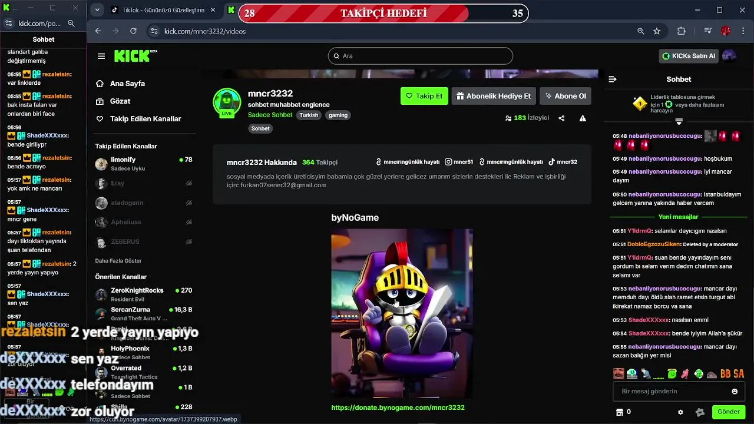Image resolution: width=754 pixels, height=424 pixels.
Task: Open the user profile avatar menu
Action: (x=729, y=56)
